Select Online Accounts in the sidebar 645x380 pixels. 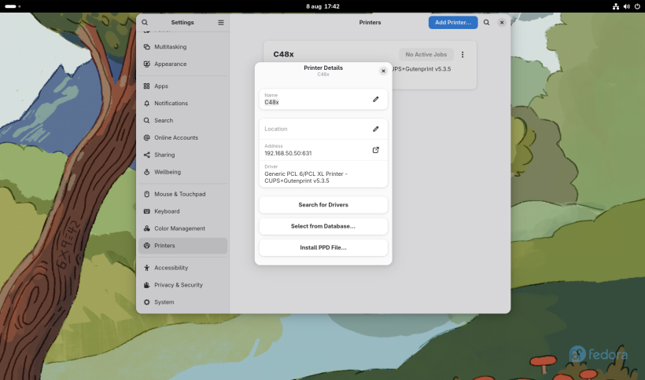182,138
